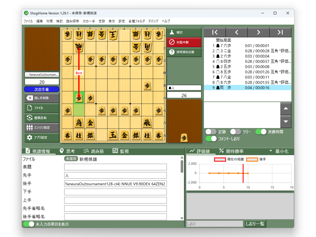
Task: Open the 設定 menu
Action: [122, 21]
